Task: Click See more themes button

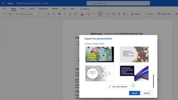Action: point(118,87)
